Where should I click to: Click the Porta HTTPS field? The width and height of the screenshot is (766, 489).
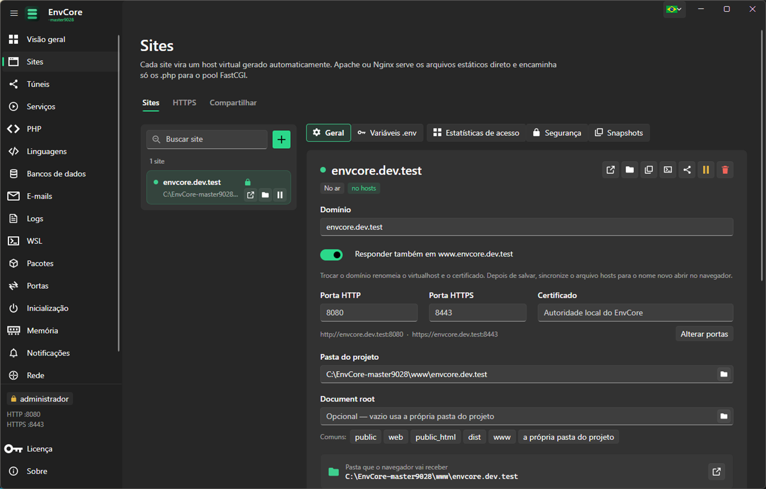click(478, 313)
